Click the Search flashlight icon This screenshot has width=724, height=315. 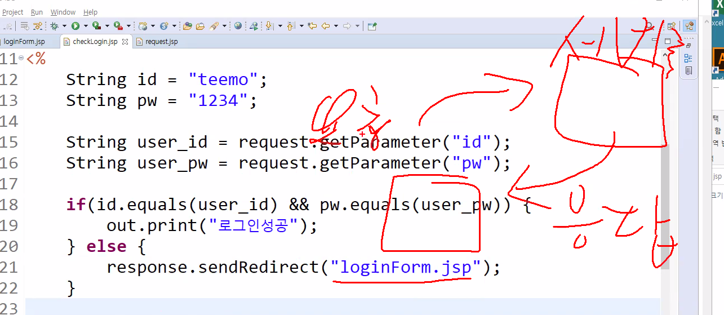(214, 26)
